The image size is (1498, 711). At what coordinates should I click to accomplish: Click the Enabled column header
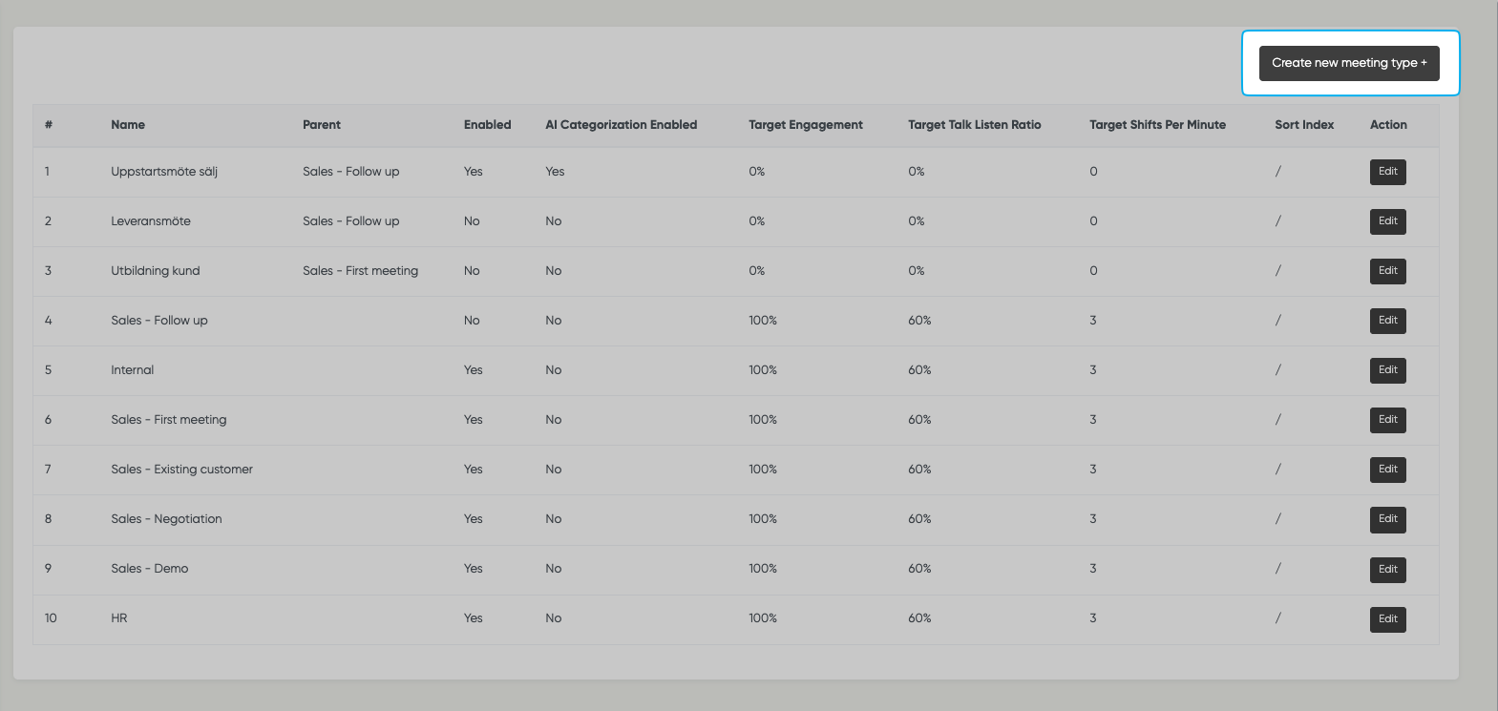tap(487, 125)
